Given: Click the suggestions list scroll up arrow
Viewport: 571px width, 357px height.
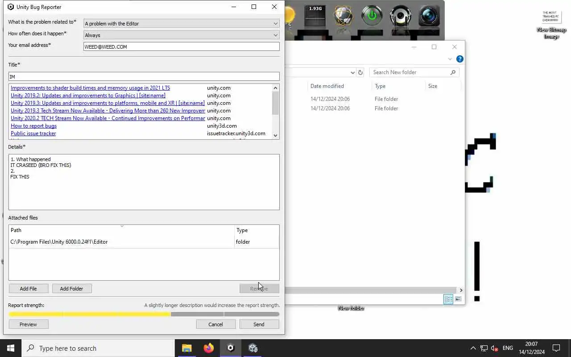Looking at the screenshot, I should (275, 88).
